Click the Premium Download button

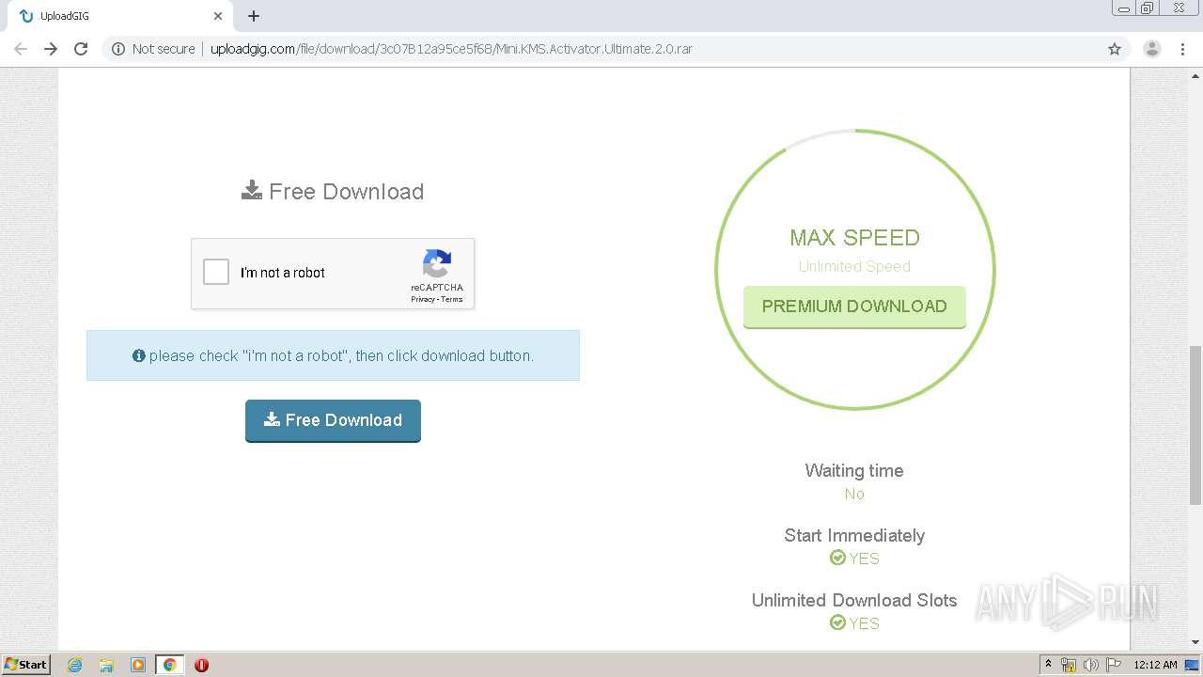tap(854, 307)
